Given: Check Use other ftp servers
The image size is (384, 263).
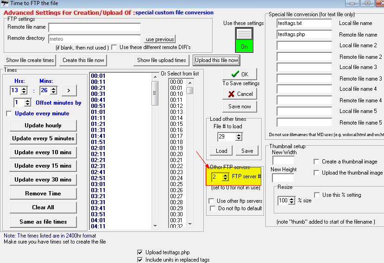Looking at the screenshot, I should [211, 201].
